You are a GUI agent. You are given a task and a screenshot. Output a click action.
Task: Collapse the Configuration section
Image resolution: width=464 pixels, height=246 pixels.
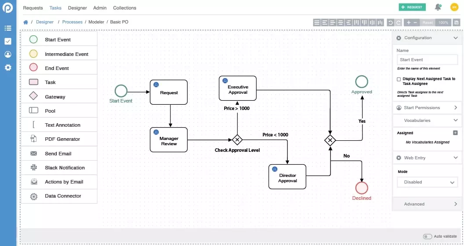(x=427, y=38)
